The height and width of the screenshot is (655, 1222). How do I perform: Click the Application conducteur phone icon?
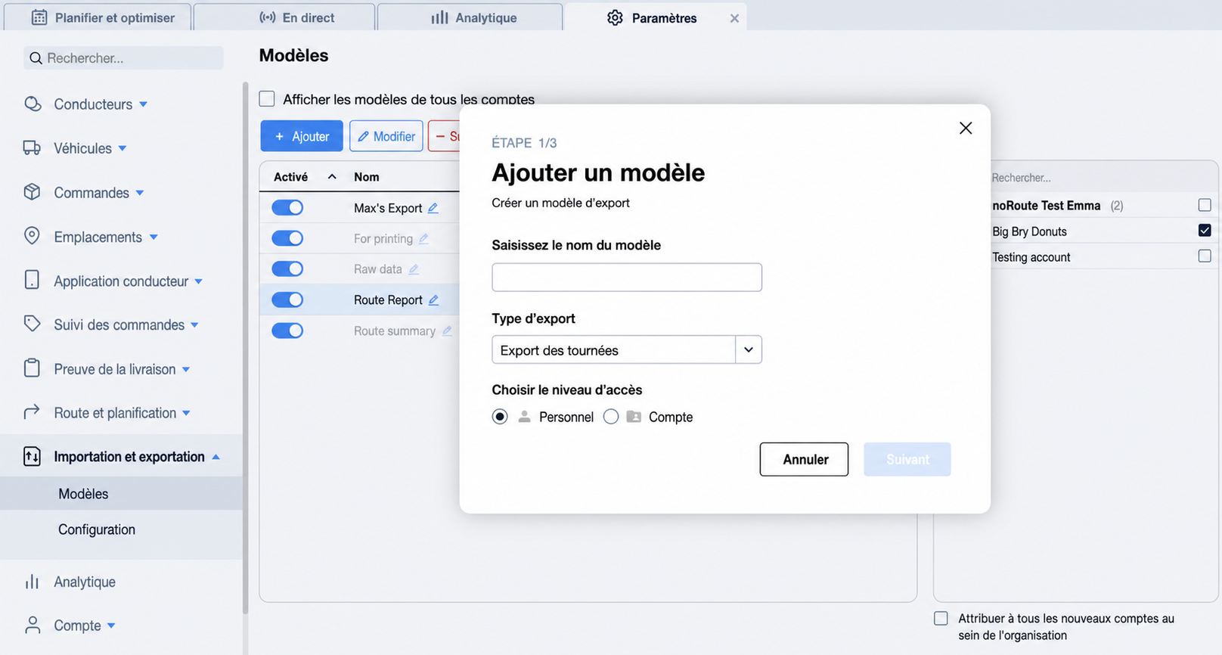32,281
